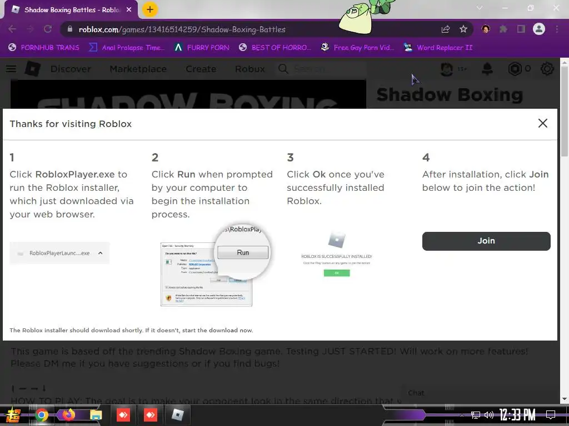Click the Roblox logo in the site header
Viewport: 569px width, 426px height.
[x=33, y=69]
